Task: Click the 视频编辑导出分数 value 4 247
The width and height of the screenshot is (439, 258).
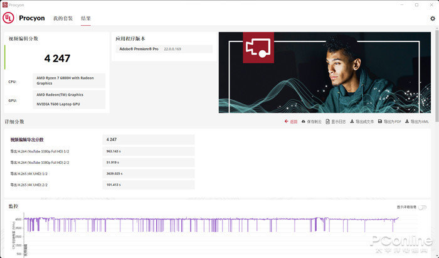Action: [149, 139]
